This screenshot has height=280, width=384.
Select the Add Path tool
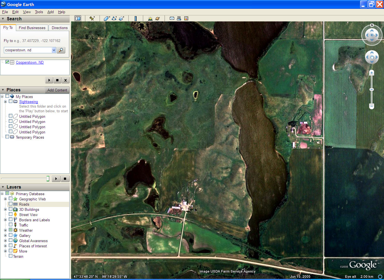click(x=114, y=18)
